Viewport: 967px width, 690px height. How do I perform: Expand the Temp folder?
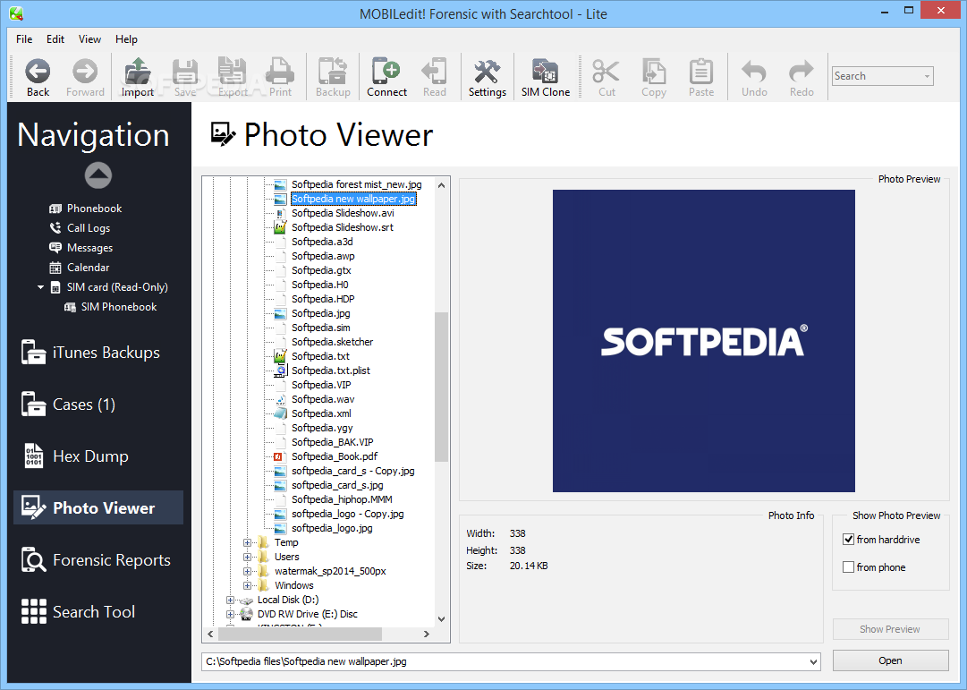(247, 543)
